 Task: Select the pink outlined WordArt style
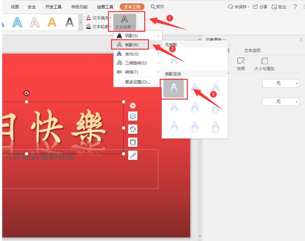pos(35,22)
